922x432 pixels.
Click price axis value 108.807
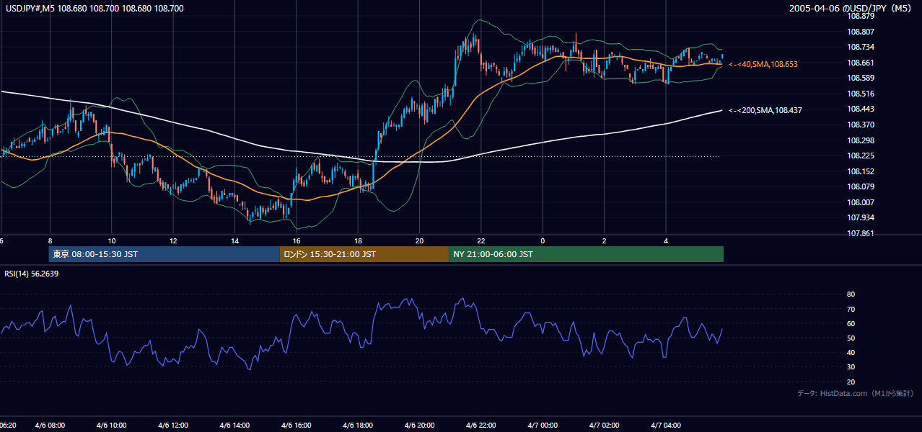coord(860,32)
